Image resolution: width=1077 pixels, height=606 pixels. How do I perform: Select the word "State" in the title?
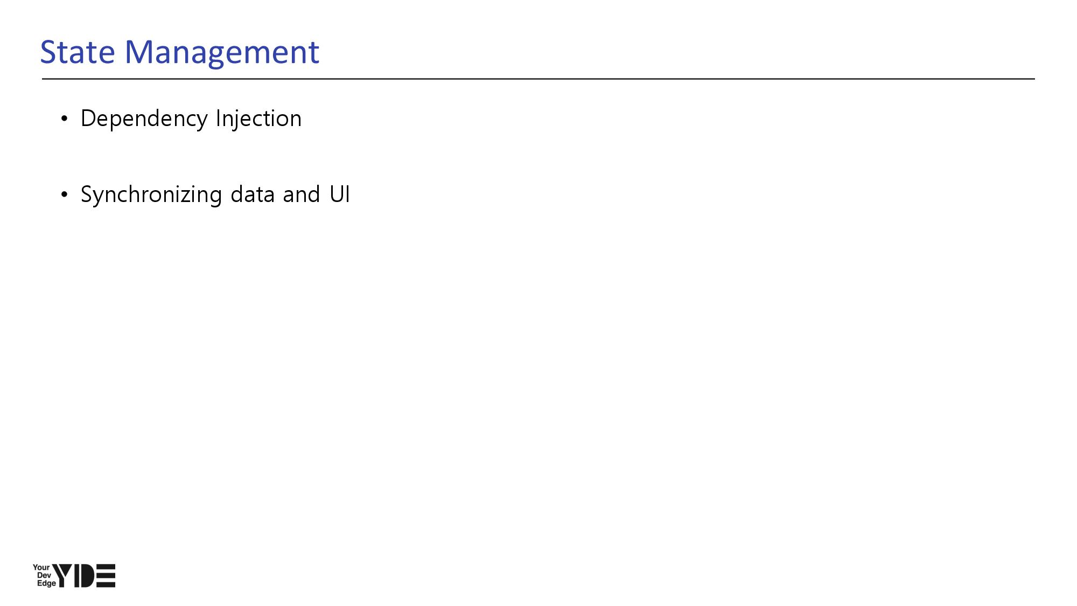[78, 52]
